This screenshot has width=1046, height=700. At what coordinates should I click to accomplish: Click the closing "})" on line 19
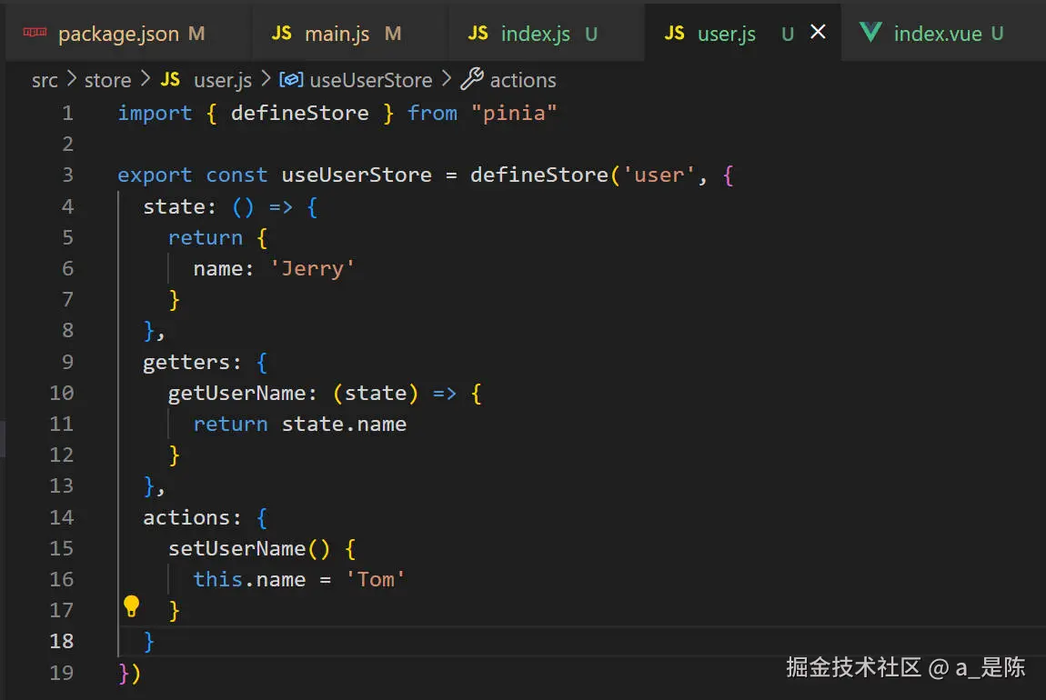[129, 674]
